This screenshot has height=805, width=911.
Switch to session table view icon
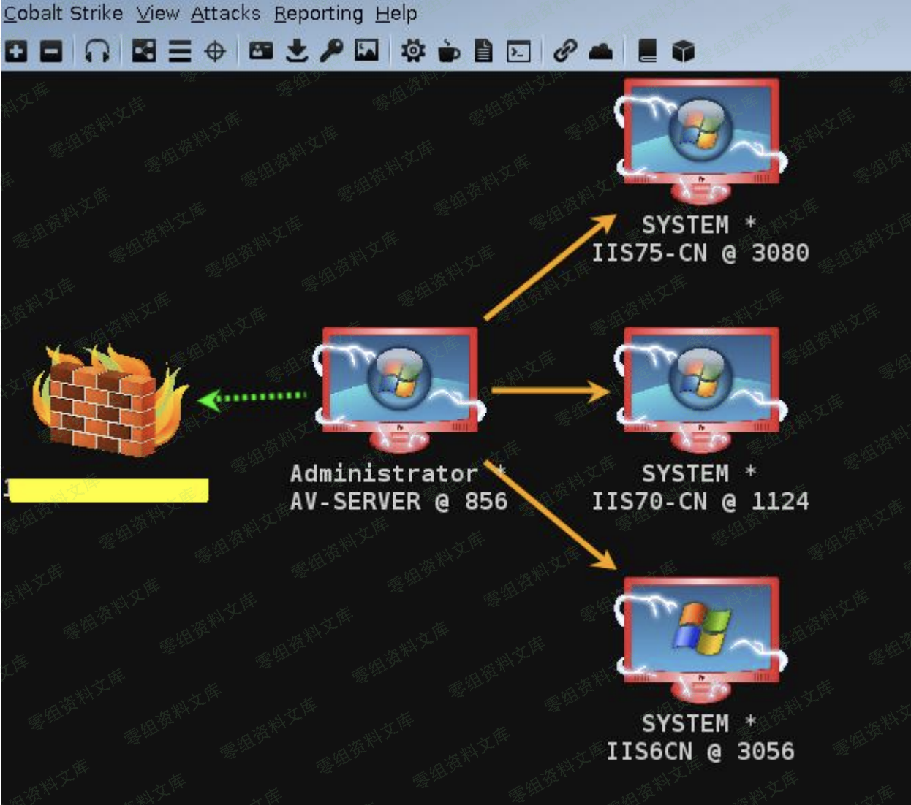click(x=179, y=51)
